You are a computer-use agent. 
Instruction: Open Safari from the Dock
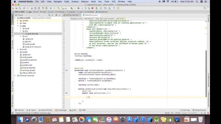(x=143, y=120)
